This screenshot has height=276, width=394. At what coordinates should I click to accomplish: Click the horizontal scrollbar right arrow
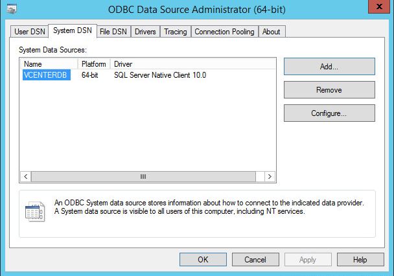click(x=270, y=176)
